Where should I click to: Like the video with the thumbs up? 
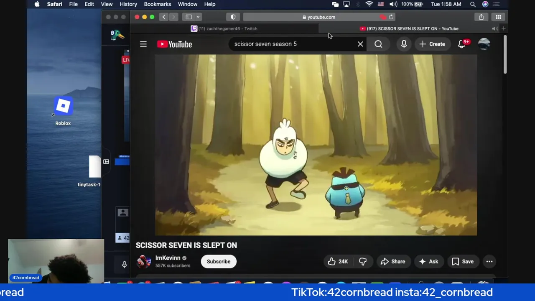point(338,261)
